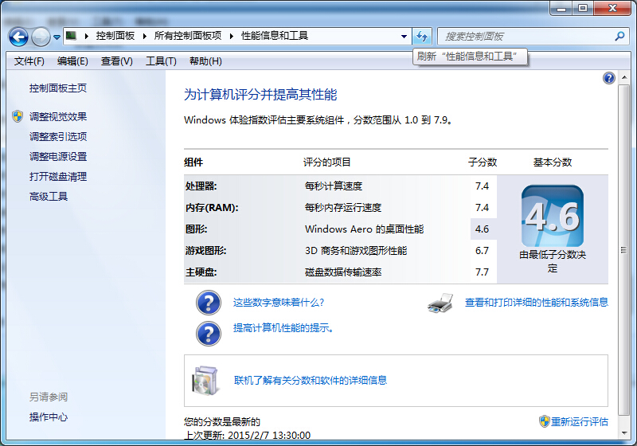
Task: Select the 图形: component label
Action: coord(196,229)
